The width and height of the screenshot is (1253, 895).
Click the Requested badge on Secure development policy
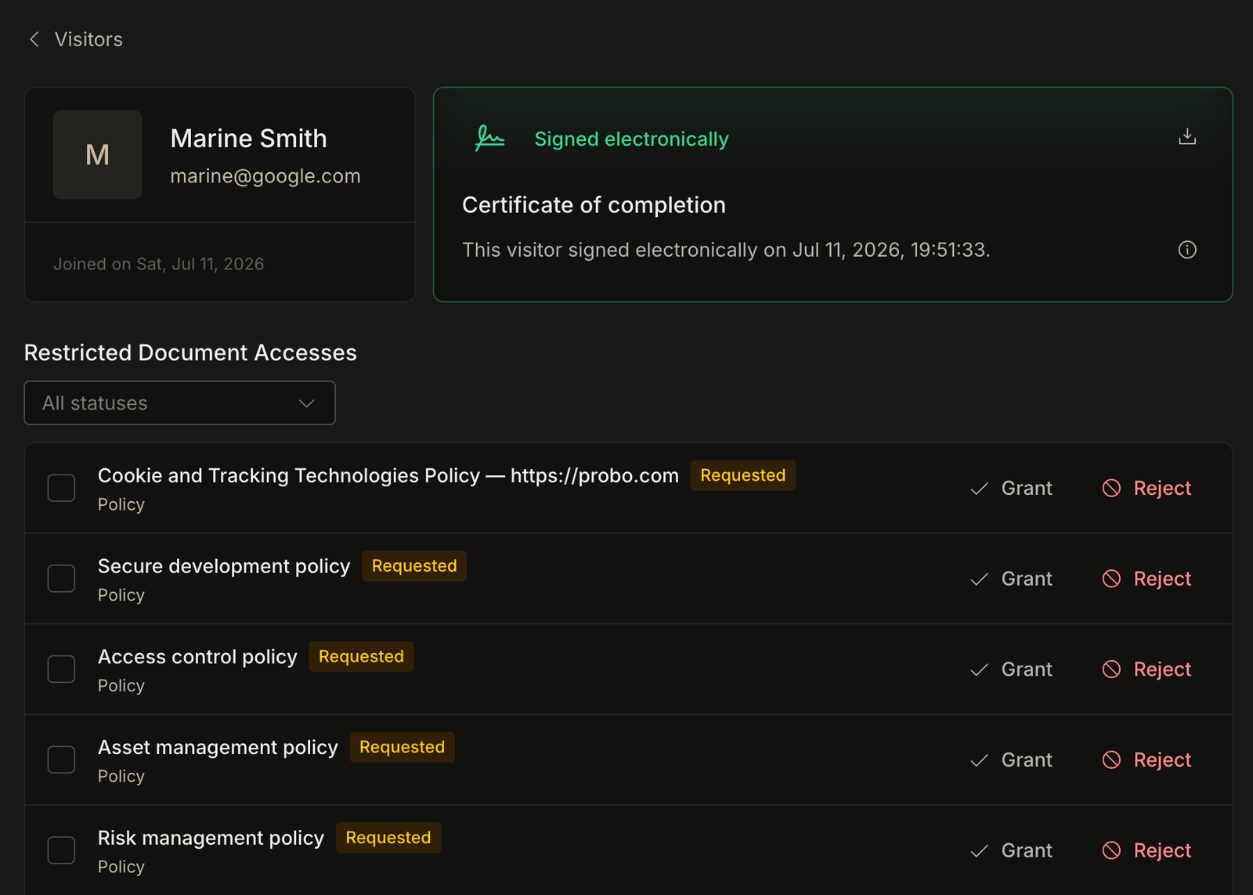[x=414, y=566]
